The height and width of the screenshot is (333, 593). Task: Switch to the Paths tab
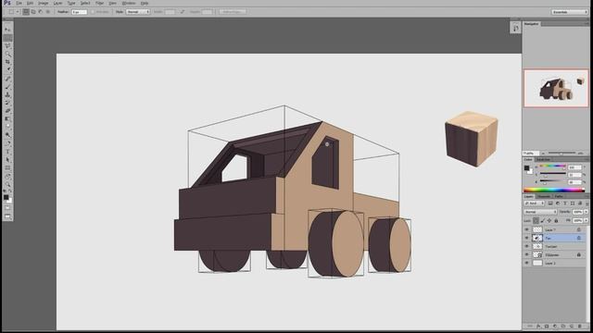coord(559,196)
